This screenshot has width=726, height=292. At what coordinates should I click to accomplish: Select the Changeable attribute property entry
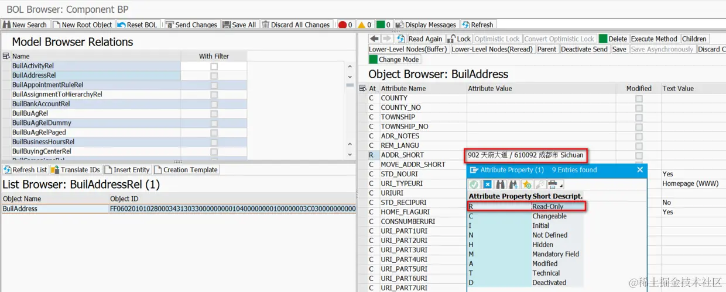(526, 216)
